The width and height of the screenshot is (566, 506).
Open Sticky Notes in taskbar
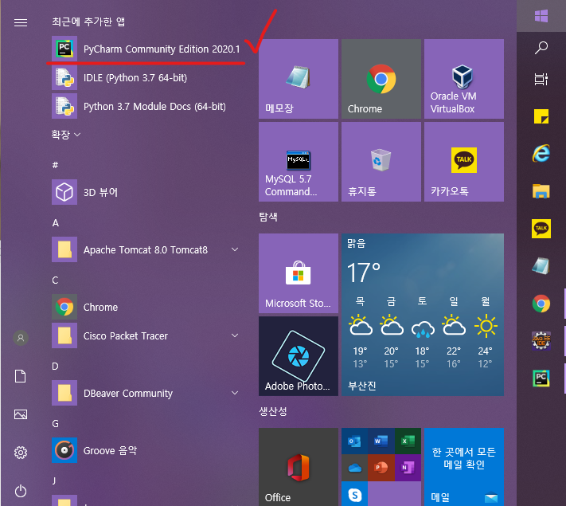(x=541, y=116)
